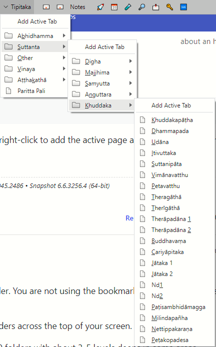The height and width of the screenshot is (347, 216).
Task: Open the Jātaka 2 bookmark
Action: pos(174,274)
